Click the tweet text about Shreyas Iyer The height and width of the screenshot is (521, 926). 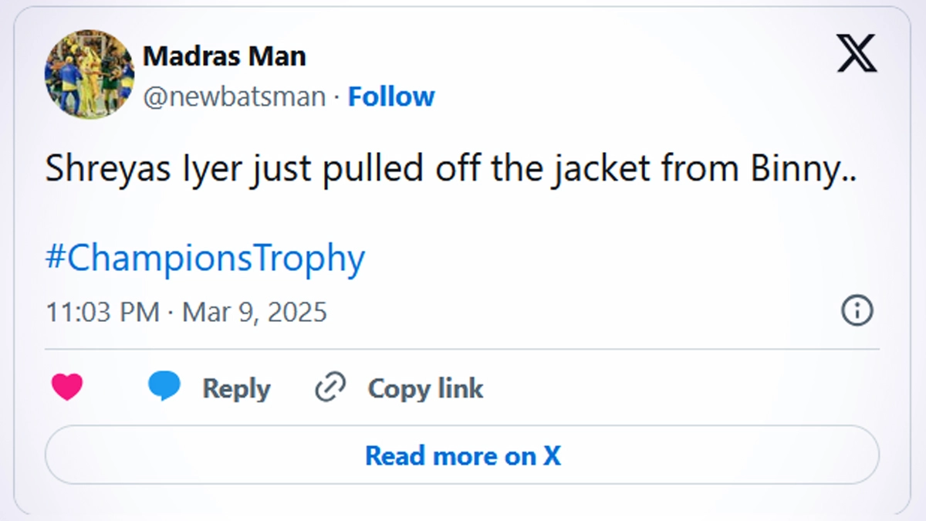click(x=451, y=170)
